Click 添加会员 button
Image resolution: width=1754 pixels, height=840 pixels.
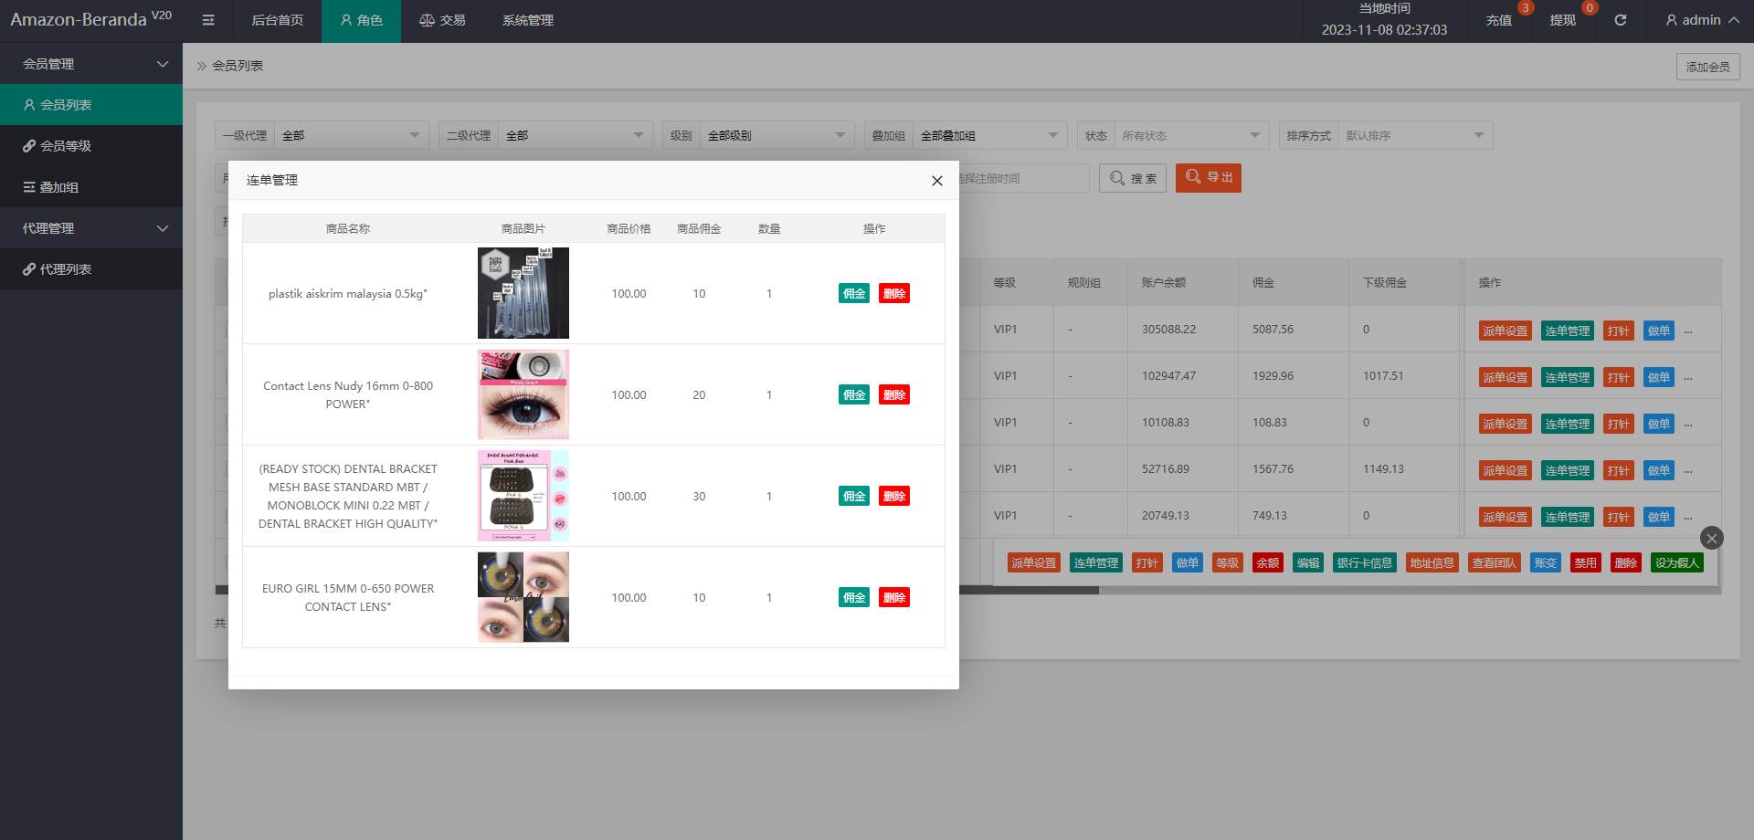click(x=1707, y=67)
